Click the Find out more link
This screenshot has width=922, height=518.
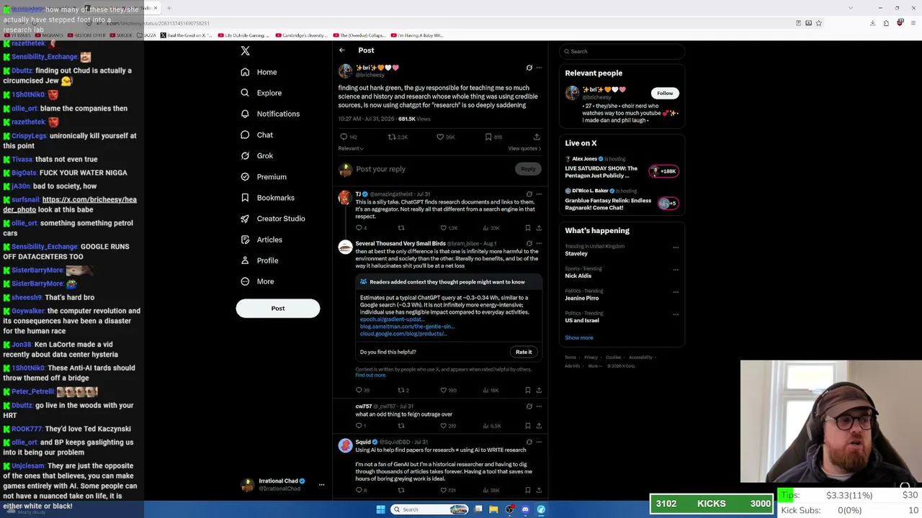coord(370,376)
